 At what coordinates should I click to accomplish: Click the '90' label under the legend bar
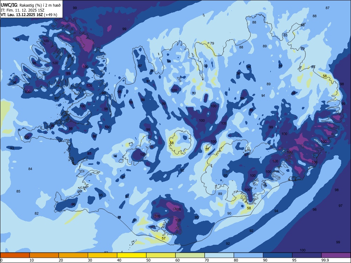[265, 260]
